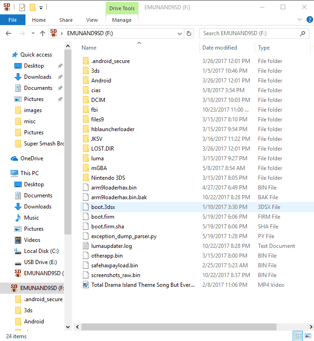Select the luma folder icon

click(86, 158)
